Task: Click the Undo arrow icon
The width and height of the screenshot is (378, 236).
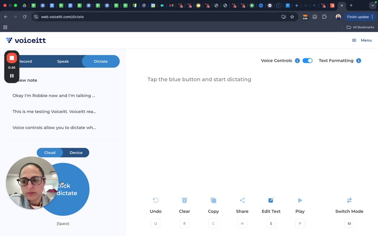Action: 156,200
